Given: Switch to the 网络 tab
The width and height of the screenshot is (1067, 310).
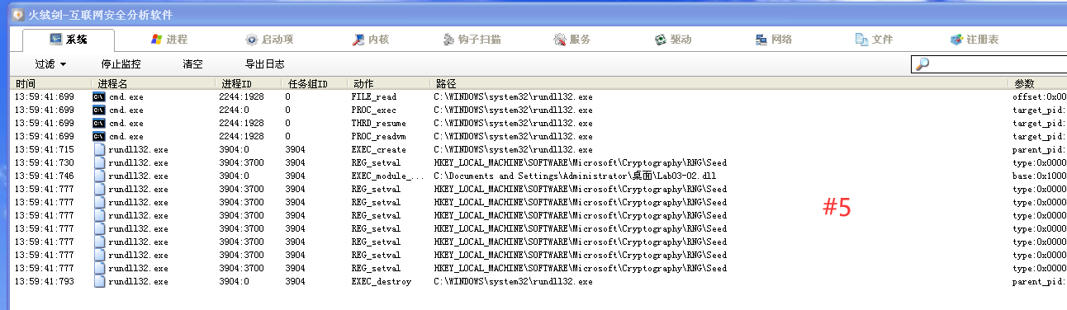Looking at the screenshot, I should pyautogui.click(x=774, y=40).
